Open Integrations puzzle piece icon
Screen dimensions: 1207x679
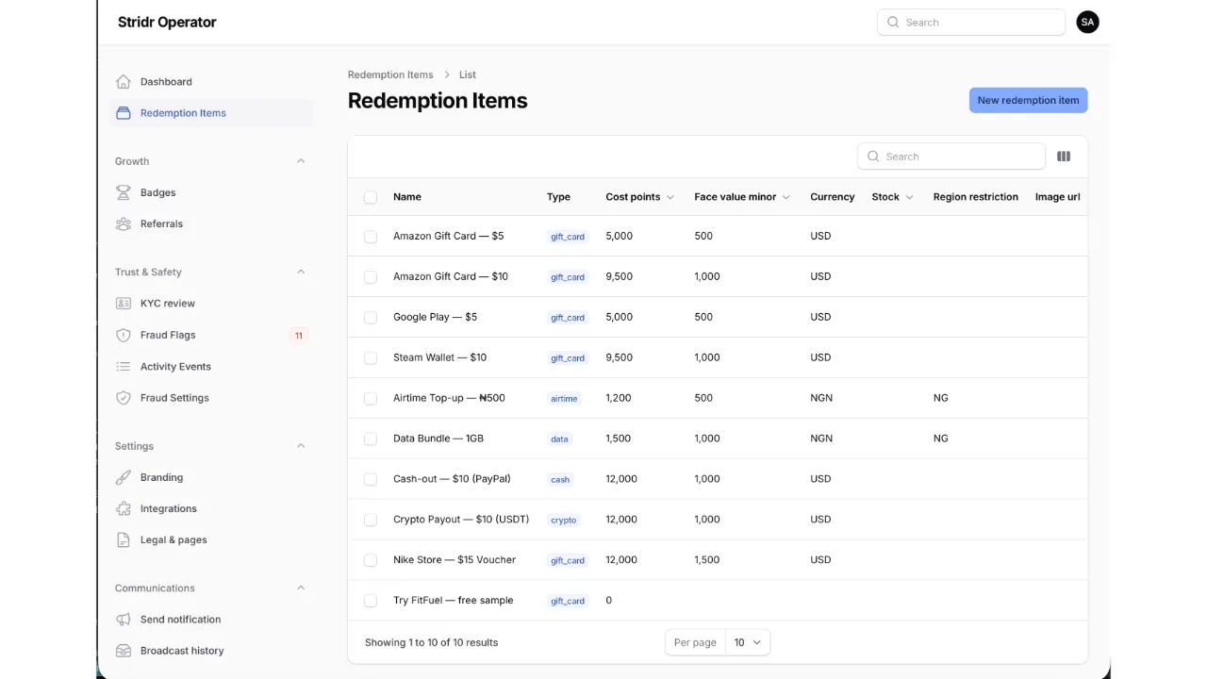(x=124, y=508)
